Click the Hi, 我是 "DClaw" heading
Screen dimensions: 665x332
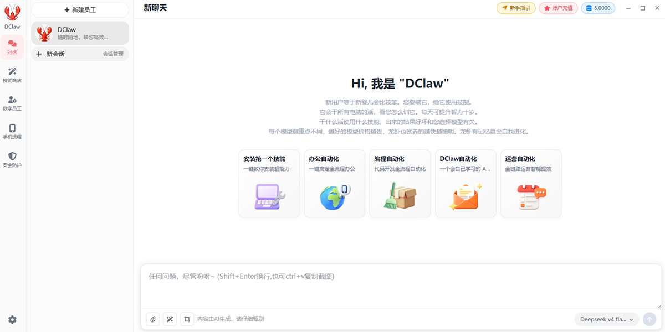tap(400, 84)
